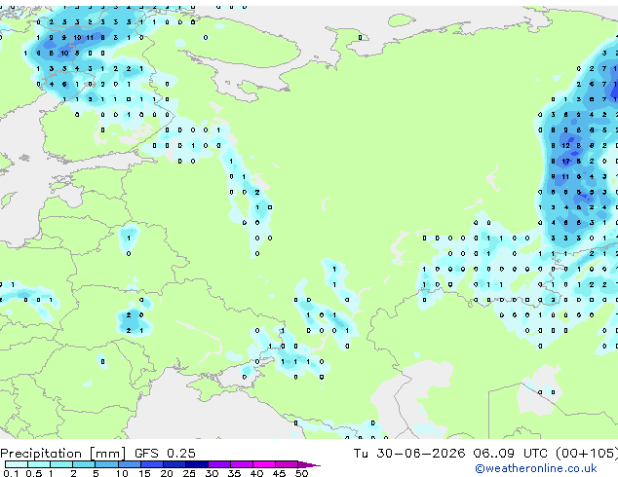
Task: Click the legend scale label '25'
Action: click(189, 473)
